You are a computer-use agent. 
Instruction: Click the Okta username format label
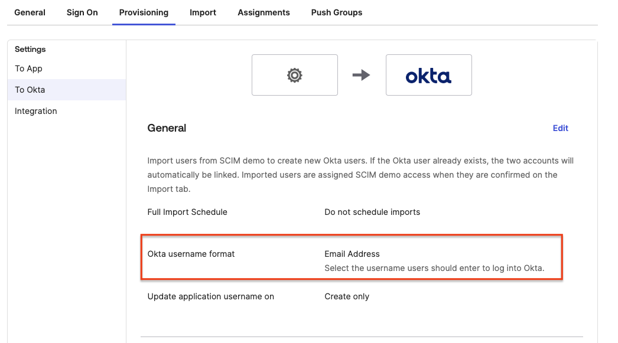pyautogui.click(x=191, y=254)
